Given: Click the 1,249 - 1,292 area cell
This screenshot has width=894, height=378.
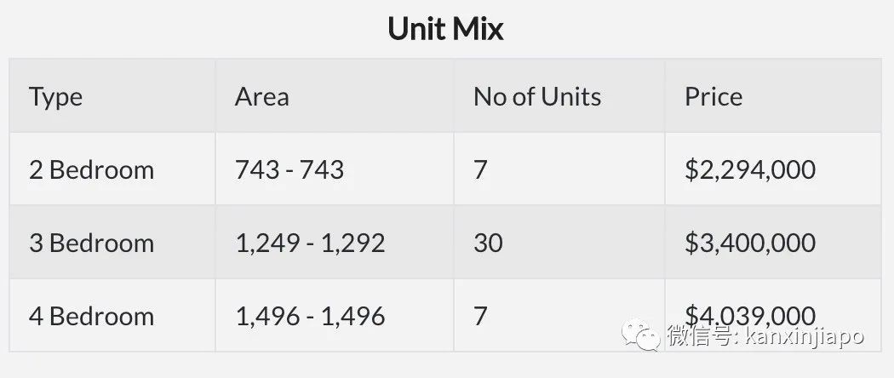Looking at the screenshot, I should pyautogui.click(x=310, y=243).
